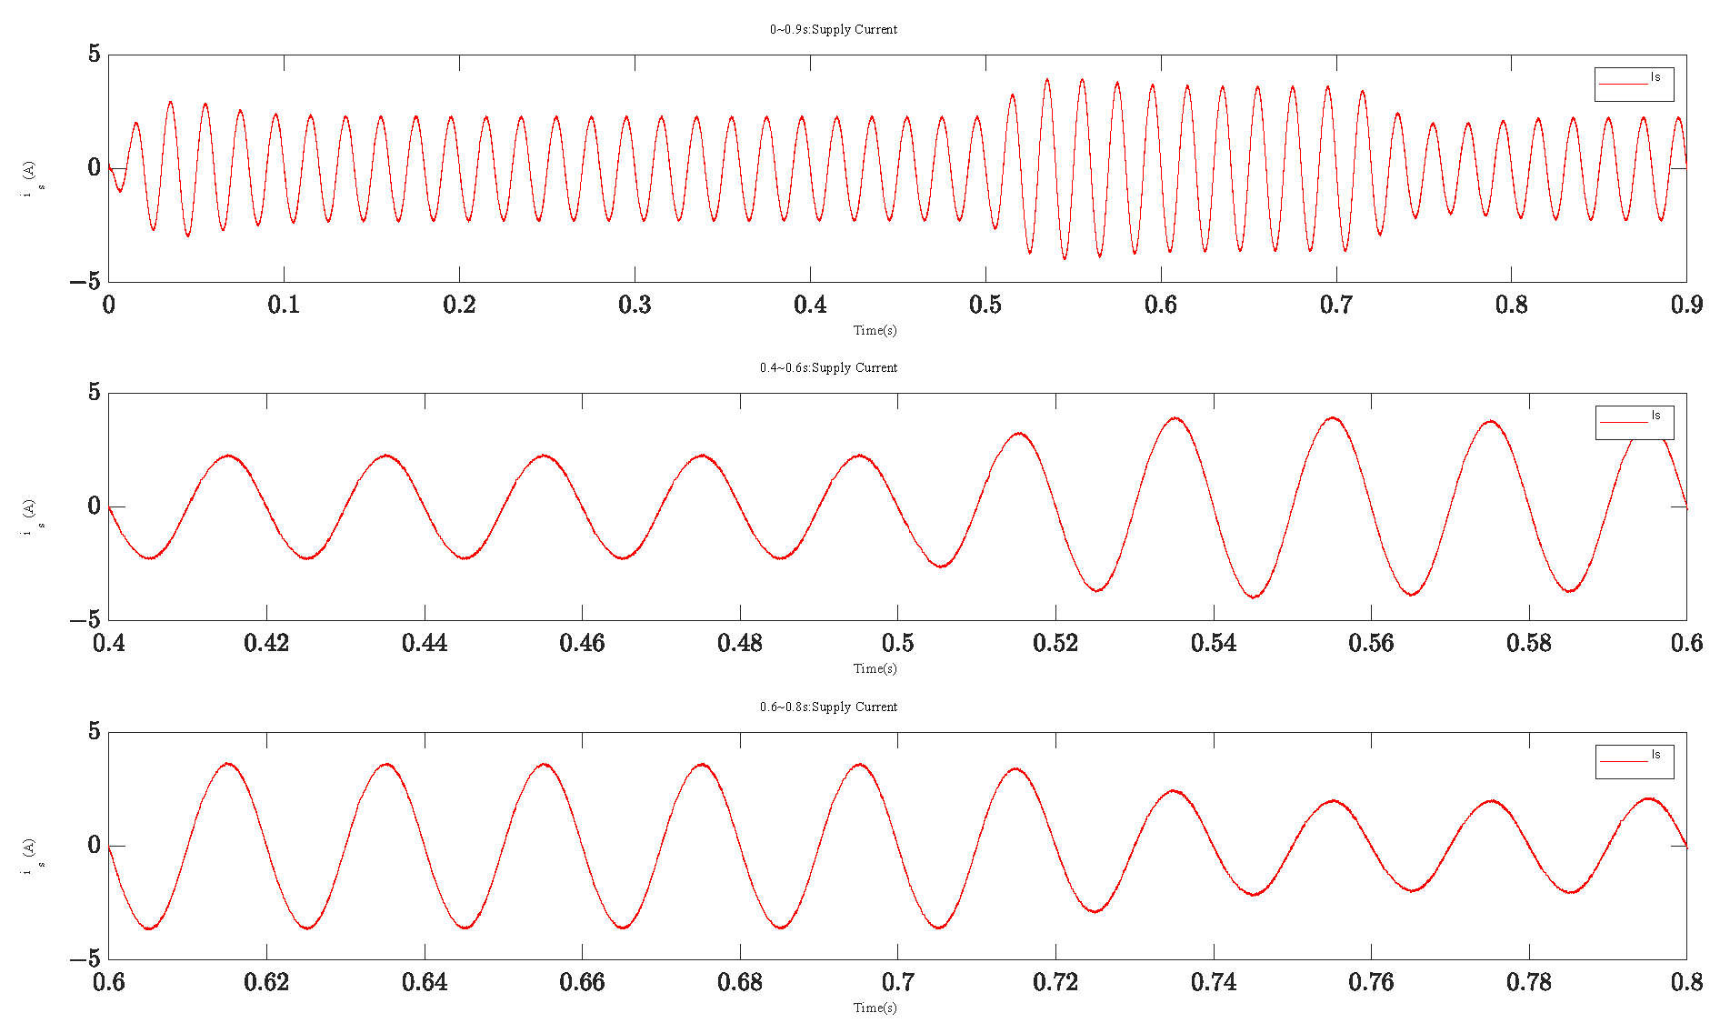Click the "5" y-tick of the 0.4~0.6s plot

pos(95,392)
